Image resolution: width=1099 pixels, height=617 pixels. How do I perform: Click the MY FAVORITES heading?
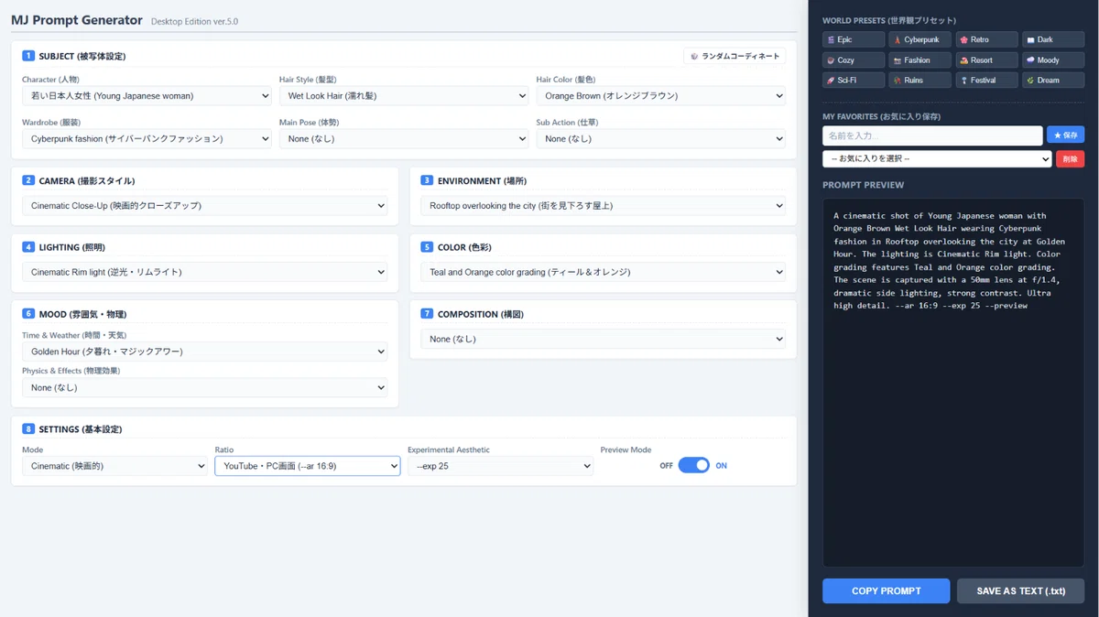[x=882, y=116]
